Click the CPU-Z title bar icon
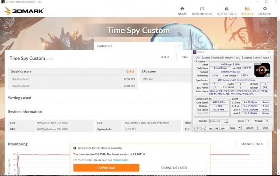 tap(197, 52)
